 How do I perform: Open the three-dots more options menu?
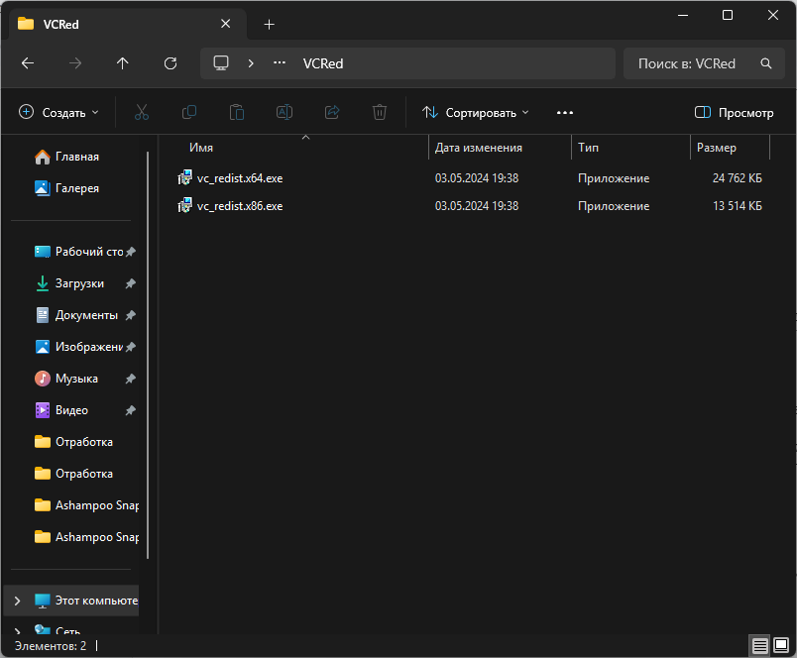565,113
